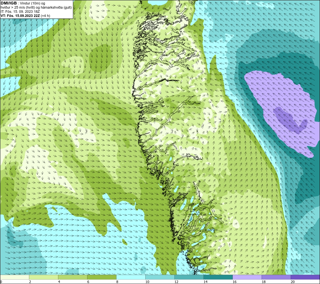Click the 'Vindur (10m) og' label text

pyautogui.click(x=32, y=4)
